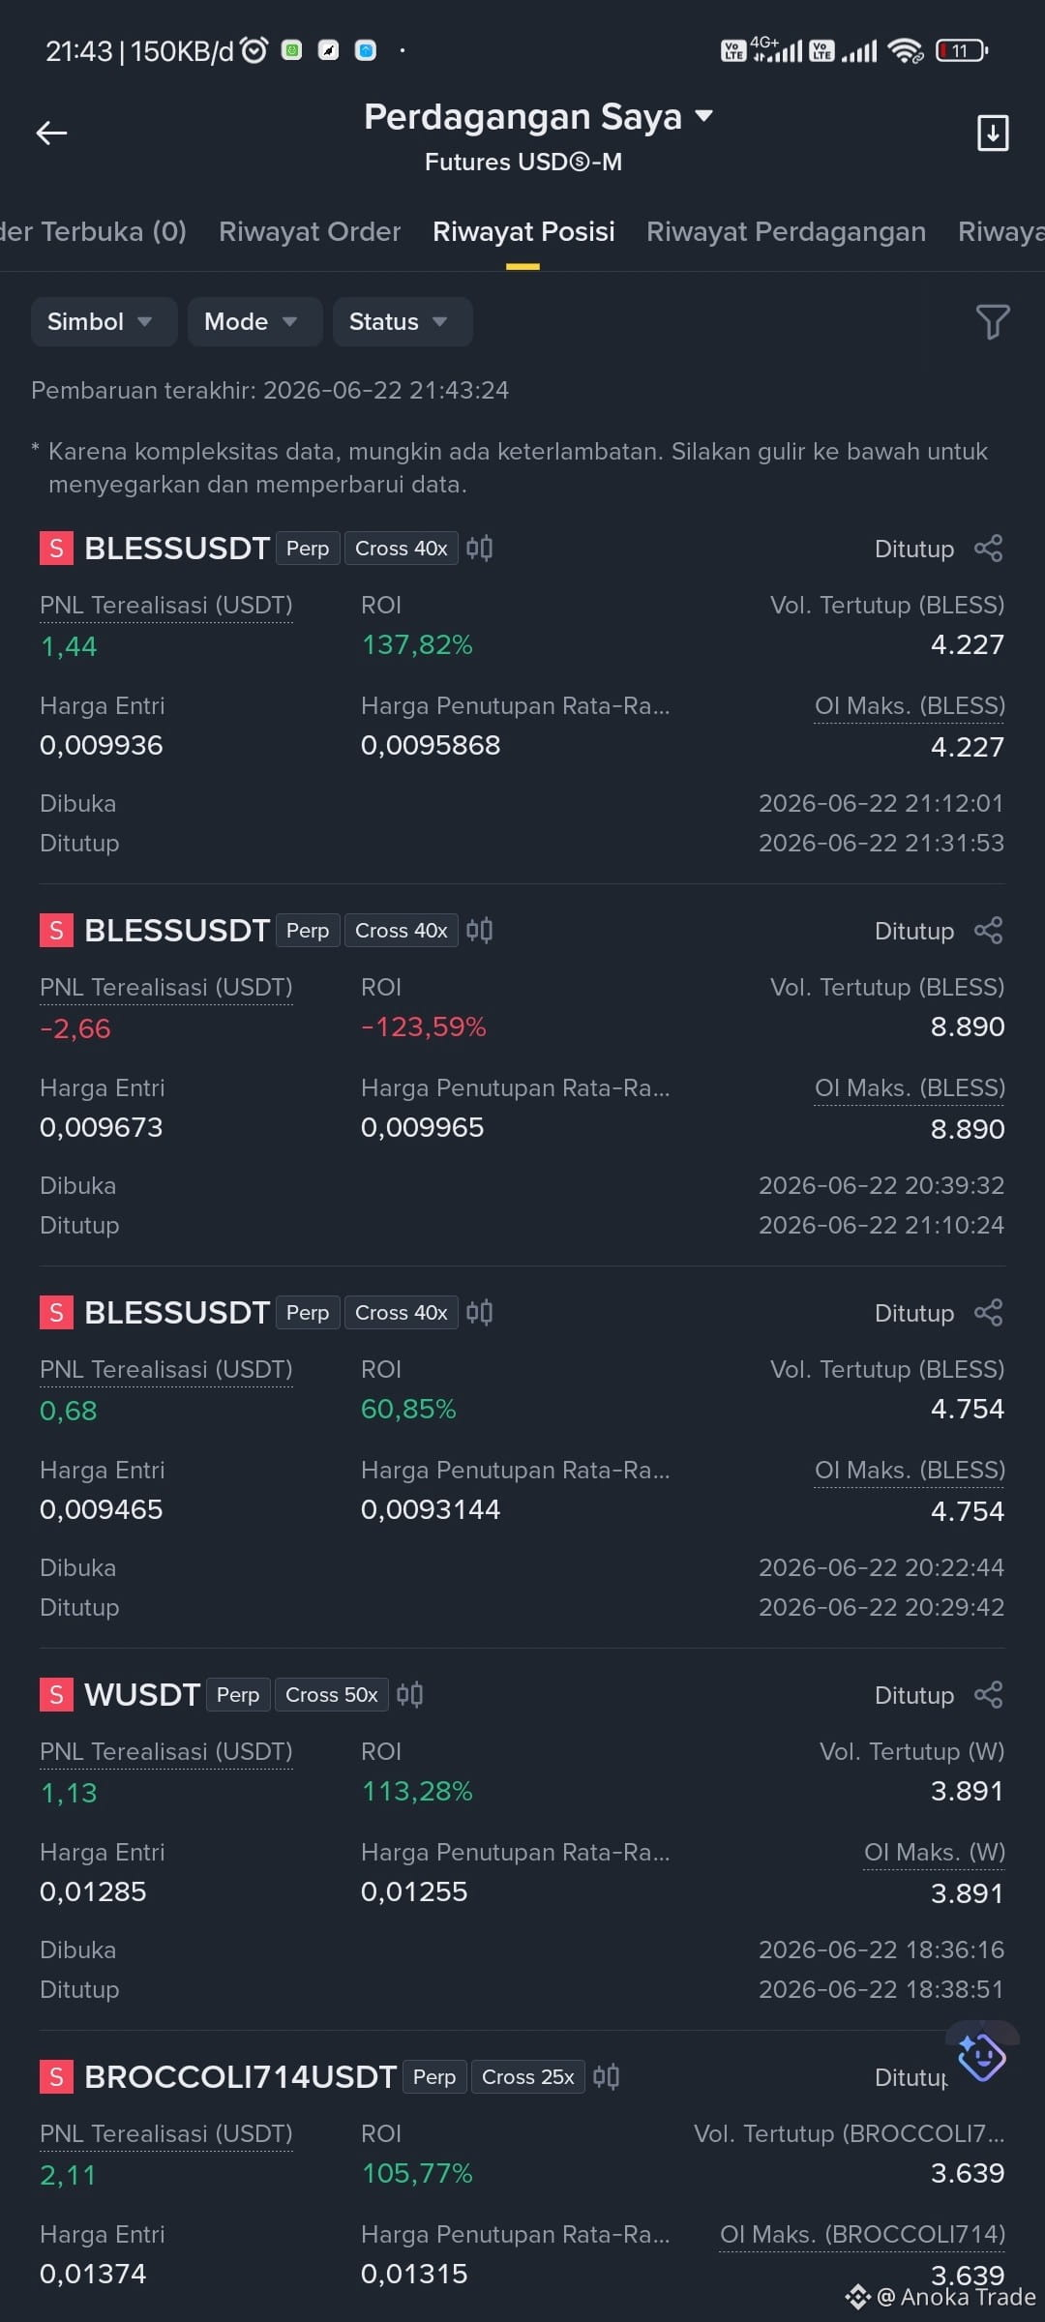This screenshot has width=1045, height=2322.
Task: Tap OI Maks. (BLESS) label in first card
Action: 910,706
